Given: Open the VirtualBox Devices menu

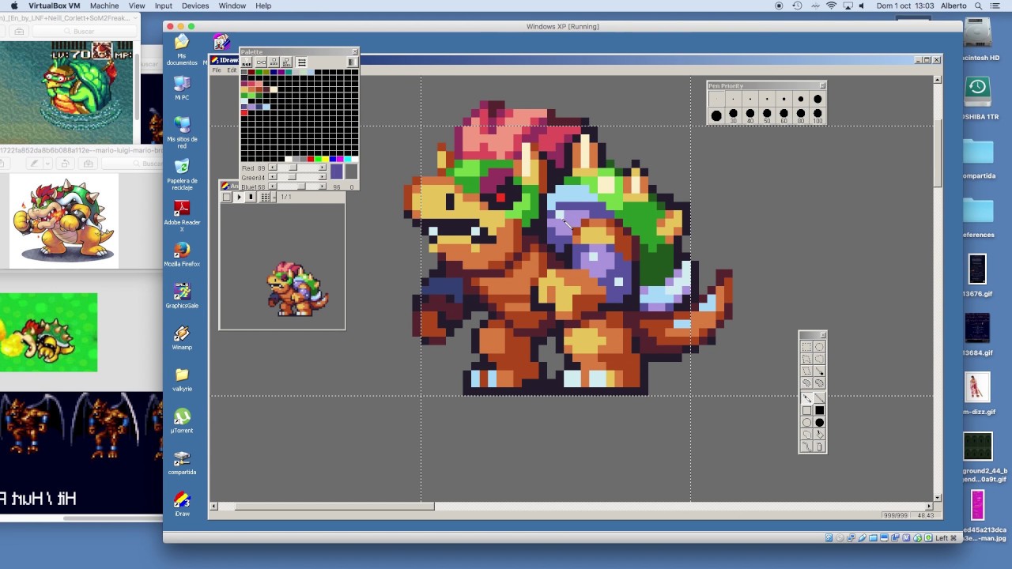Looking at the screenshot, I should [195, 6].
